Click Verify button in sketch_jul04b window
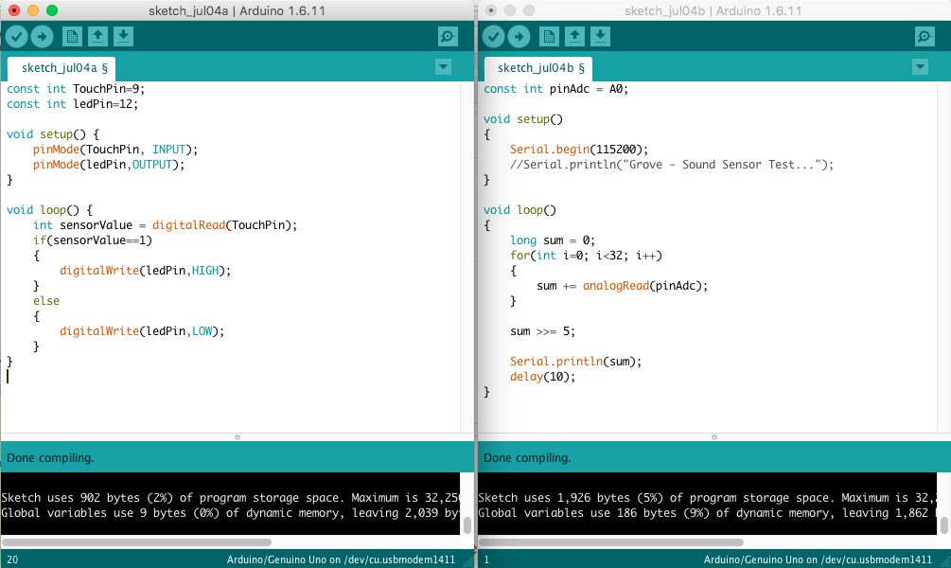The height and width of the screenshot is (568, 951). coord(493,36)
